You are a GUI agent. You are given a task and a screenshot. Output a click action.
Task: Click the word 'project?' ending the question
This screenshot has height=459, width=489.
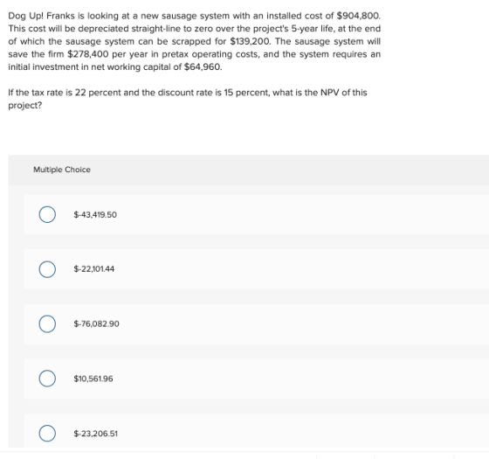pos(25,106)
